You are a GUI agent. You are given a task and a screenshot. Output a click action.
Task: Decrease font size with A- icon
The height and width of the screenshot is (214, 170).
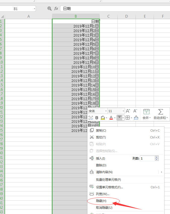coord(135,111)
